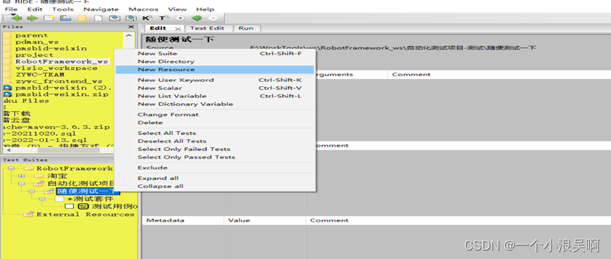This screenshot has width=611, height=259.
Task: Click the Save All toolbar icon
Action: tap(131, 18)
